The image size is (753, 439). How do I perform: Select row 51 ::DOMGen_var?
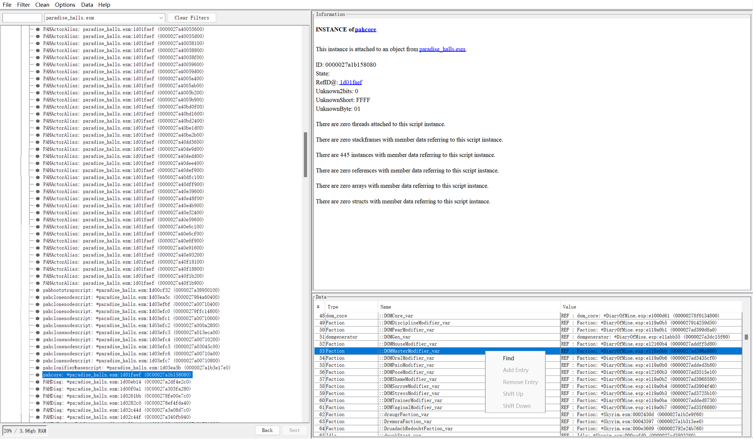[528, 337]
